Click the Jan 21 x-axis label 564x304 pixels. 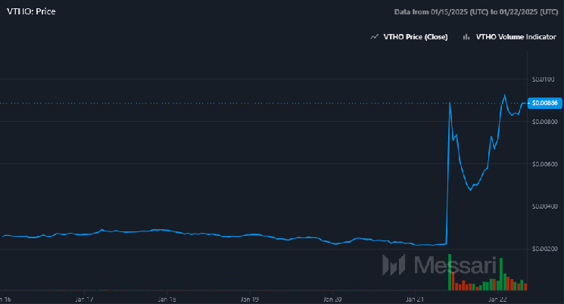click(415, 299)
